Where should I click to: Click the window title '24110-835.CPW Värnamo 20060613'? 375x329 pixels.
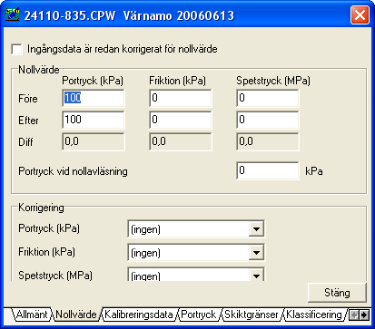pos(129,15)
